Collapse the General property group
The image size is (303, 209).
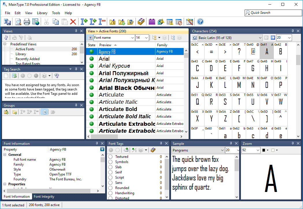tap(5, 154)
